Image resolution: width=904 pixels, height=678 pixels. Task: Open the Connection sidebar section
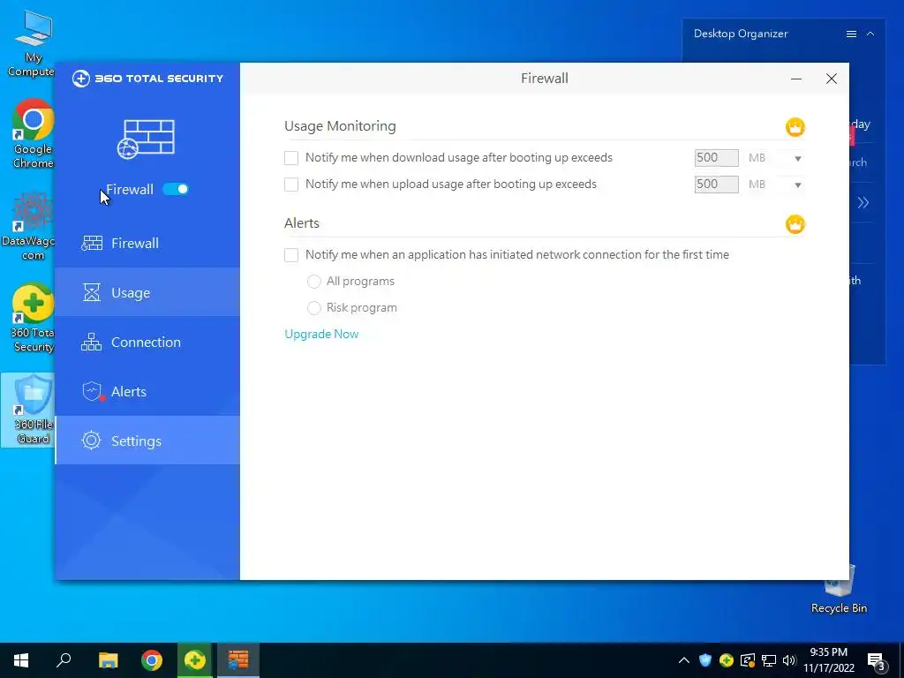click(x=147, y=342)
